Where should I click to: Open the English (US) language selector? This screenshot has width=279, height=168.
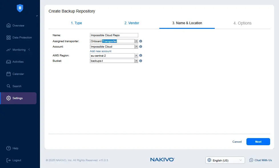pos(225,160)
